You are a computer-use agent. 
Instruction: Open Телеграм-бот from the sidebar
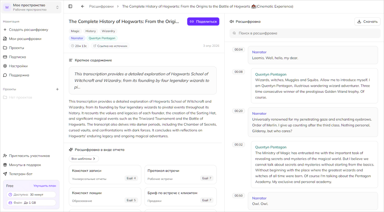click(22, 174)
